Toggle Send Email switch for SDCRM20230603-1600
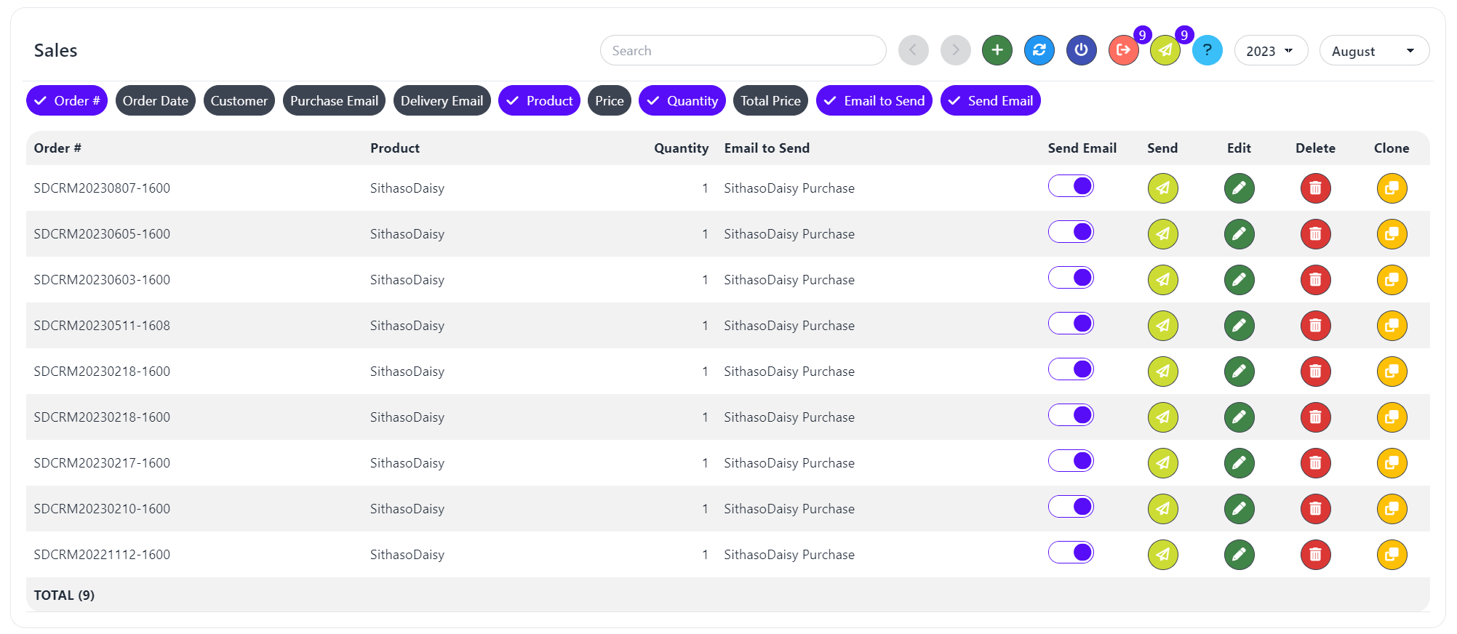The width and height of the screenshot is (1457, 634). 1071,278
